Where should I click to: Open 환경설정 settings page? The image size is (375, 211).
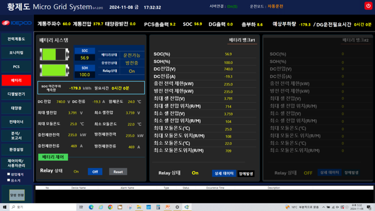coord(16,149)
